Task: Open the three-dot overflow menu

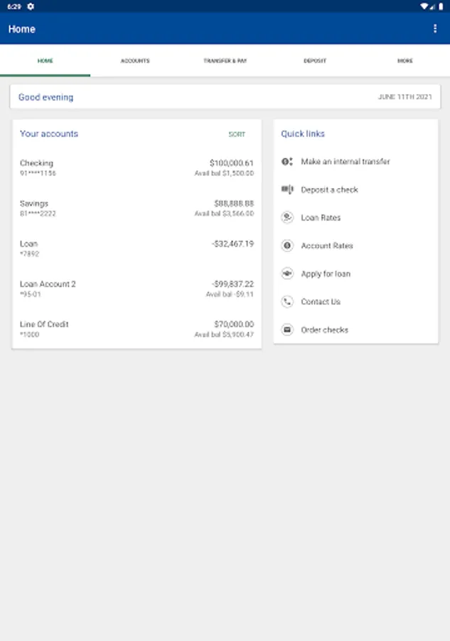Action: (435, 28)
